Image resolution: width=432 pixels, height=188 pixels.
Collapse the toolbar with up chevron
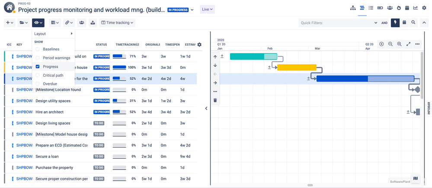[424, 22]
